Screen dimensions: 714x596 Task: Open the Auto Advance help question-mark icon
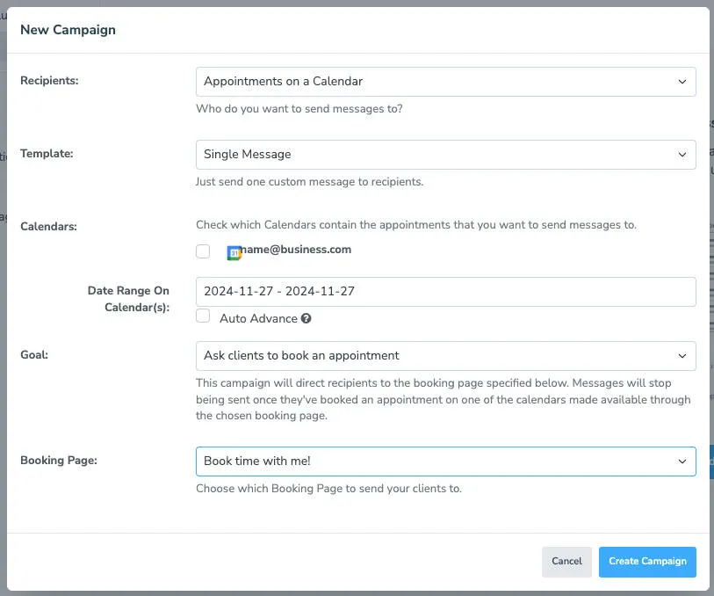306,318
